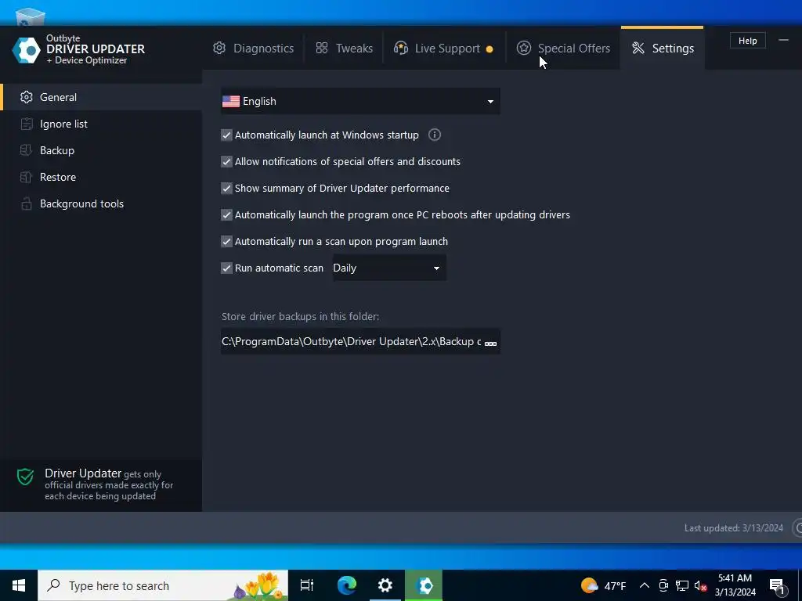Click the Backup sidebar icon
Screen dimensions: 802x601
(x=26, y=150)
